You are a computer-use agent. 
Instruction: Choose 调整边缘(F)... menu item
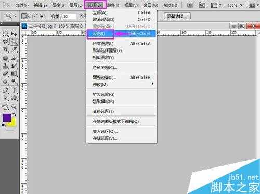point(121,77)
